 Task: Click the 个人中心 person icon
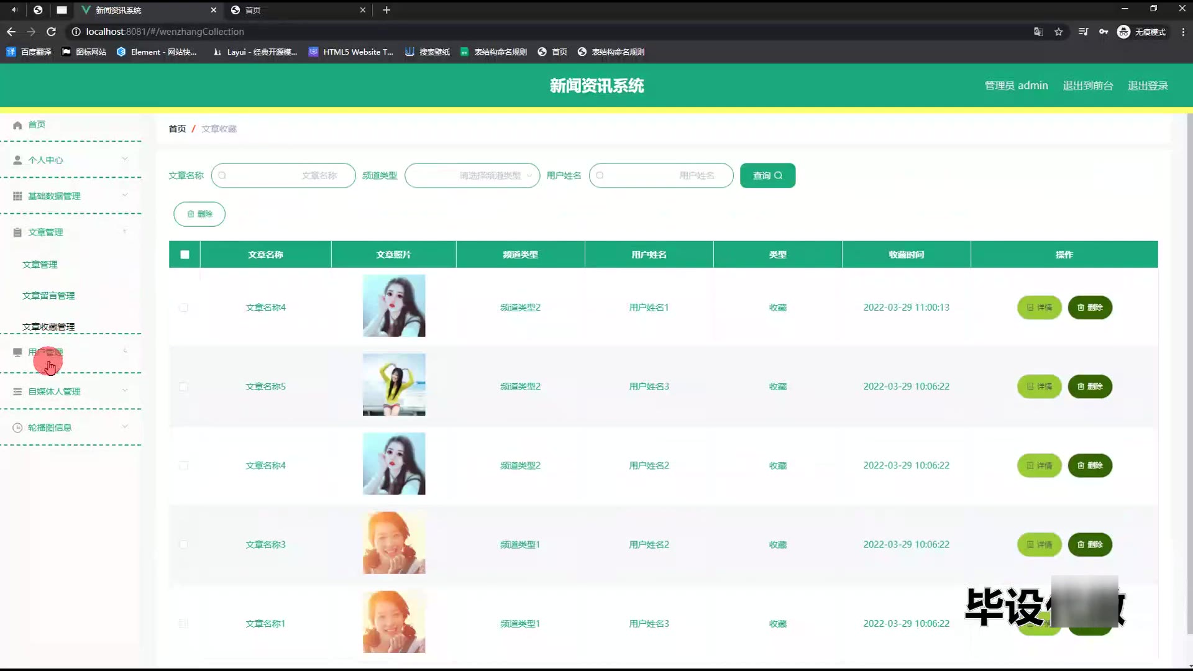17,160
